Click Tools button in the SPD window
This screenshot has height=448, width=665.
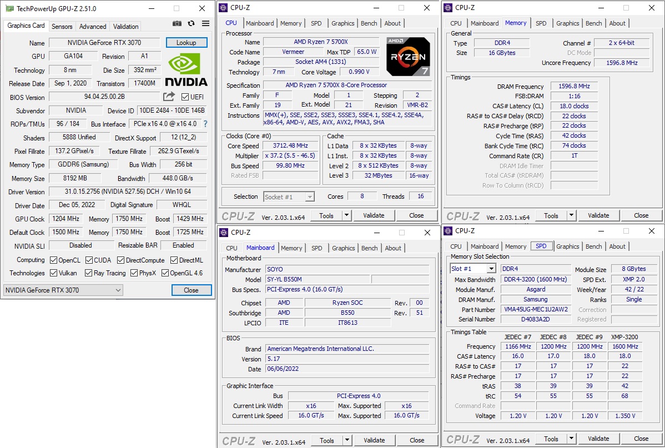tap(551, 439)
